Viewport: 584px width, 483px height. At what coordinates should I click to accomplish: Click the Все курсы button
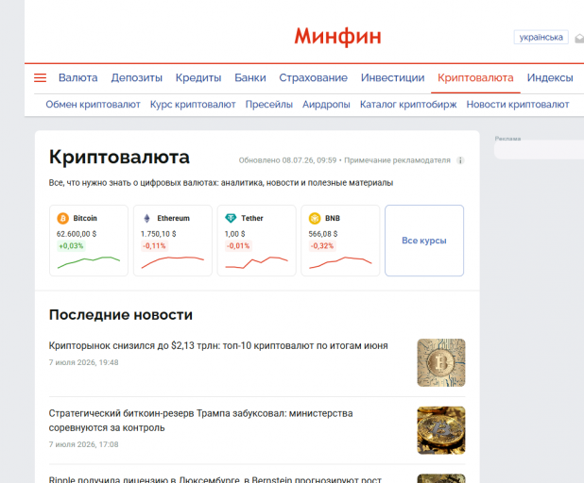(x=424, y=241)
